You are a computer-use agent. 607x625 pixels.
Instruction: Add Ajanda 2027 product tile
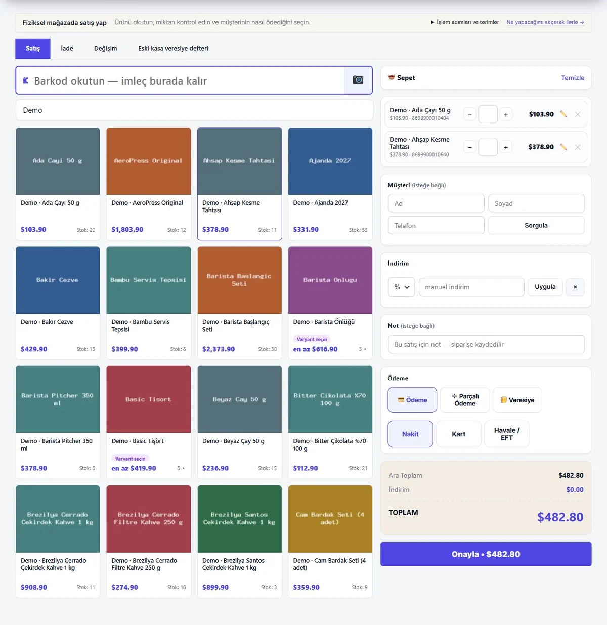[x=330, y=184]
